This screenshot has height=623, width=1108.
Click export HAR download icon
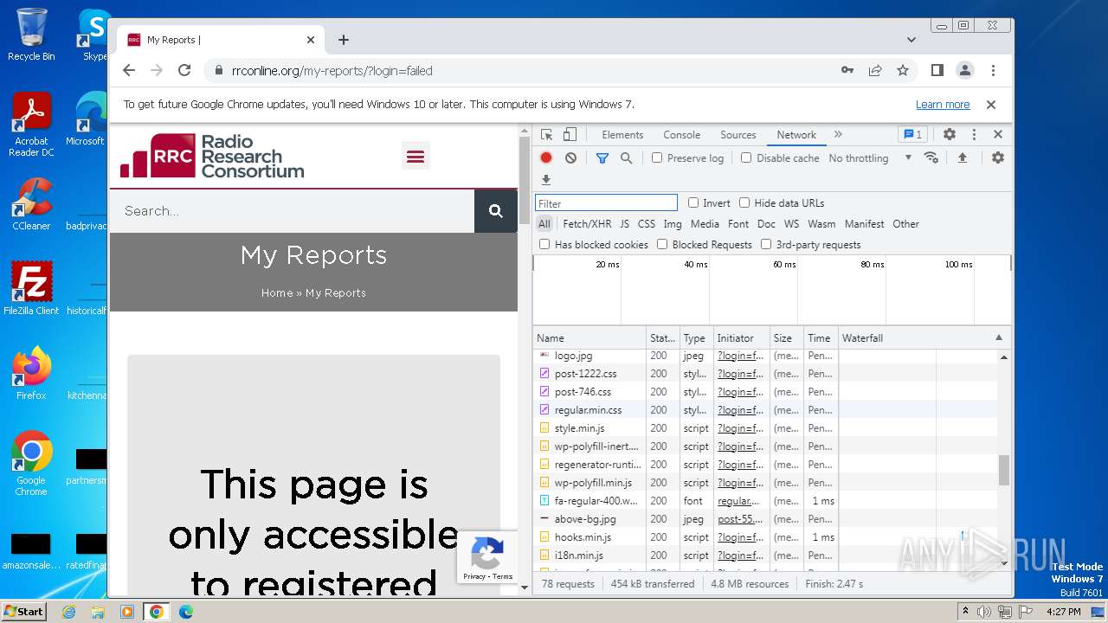click(545, 180)
